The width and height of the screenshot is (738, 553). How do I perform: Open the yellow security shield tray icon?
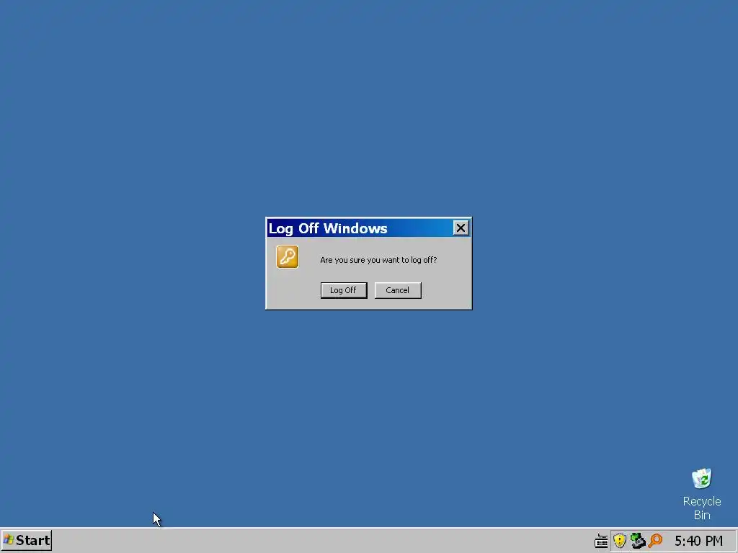tap(619, 541)
